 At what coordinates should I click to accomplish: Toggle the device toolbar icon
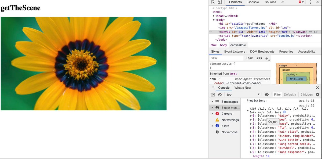219,2
